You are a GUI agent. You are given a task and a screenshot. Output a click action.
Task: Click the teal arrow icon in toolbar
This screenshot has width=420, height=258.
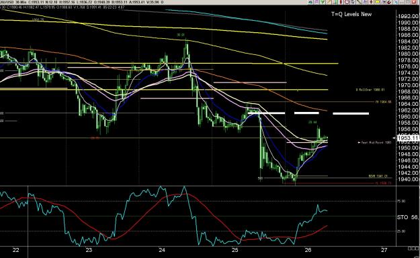[310, 2]
